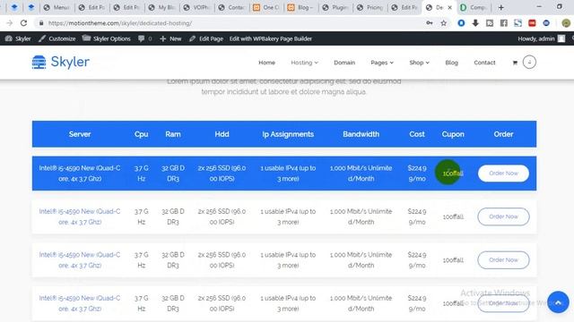Open the comments bubble in admin bar

144,38
